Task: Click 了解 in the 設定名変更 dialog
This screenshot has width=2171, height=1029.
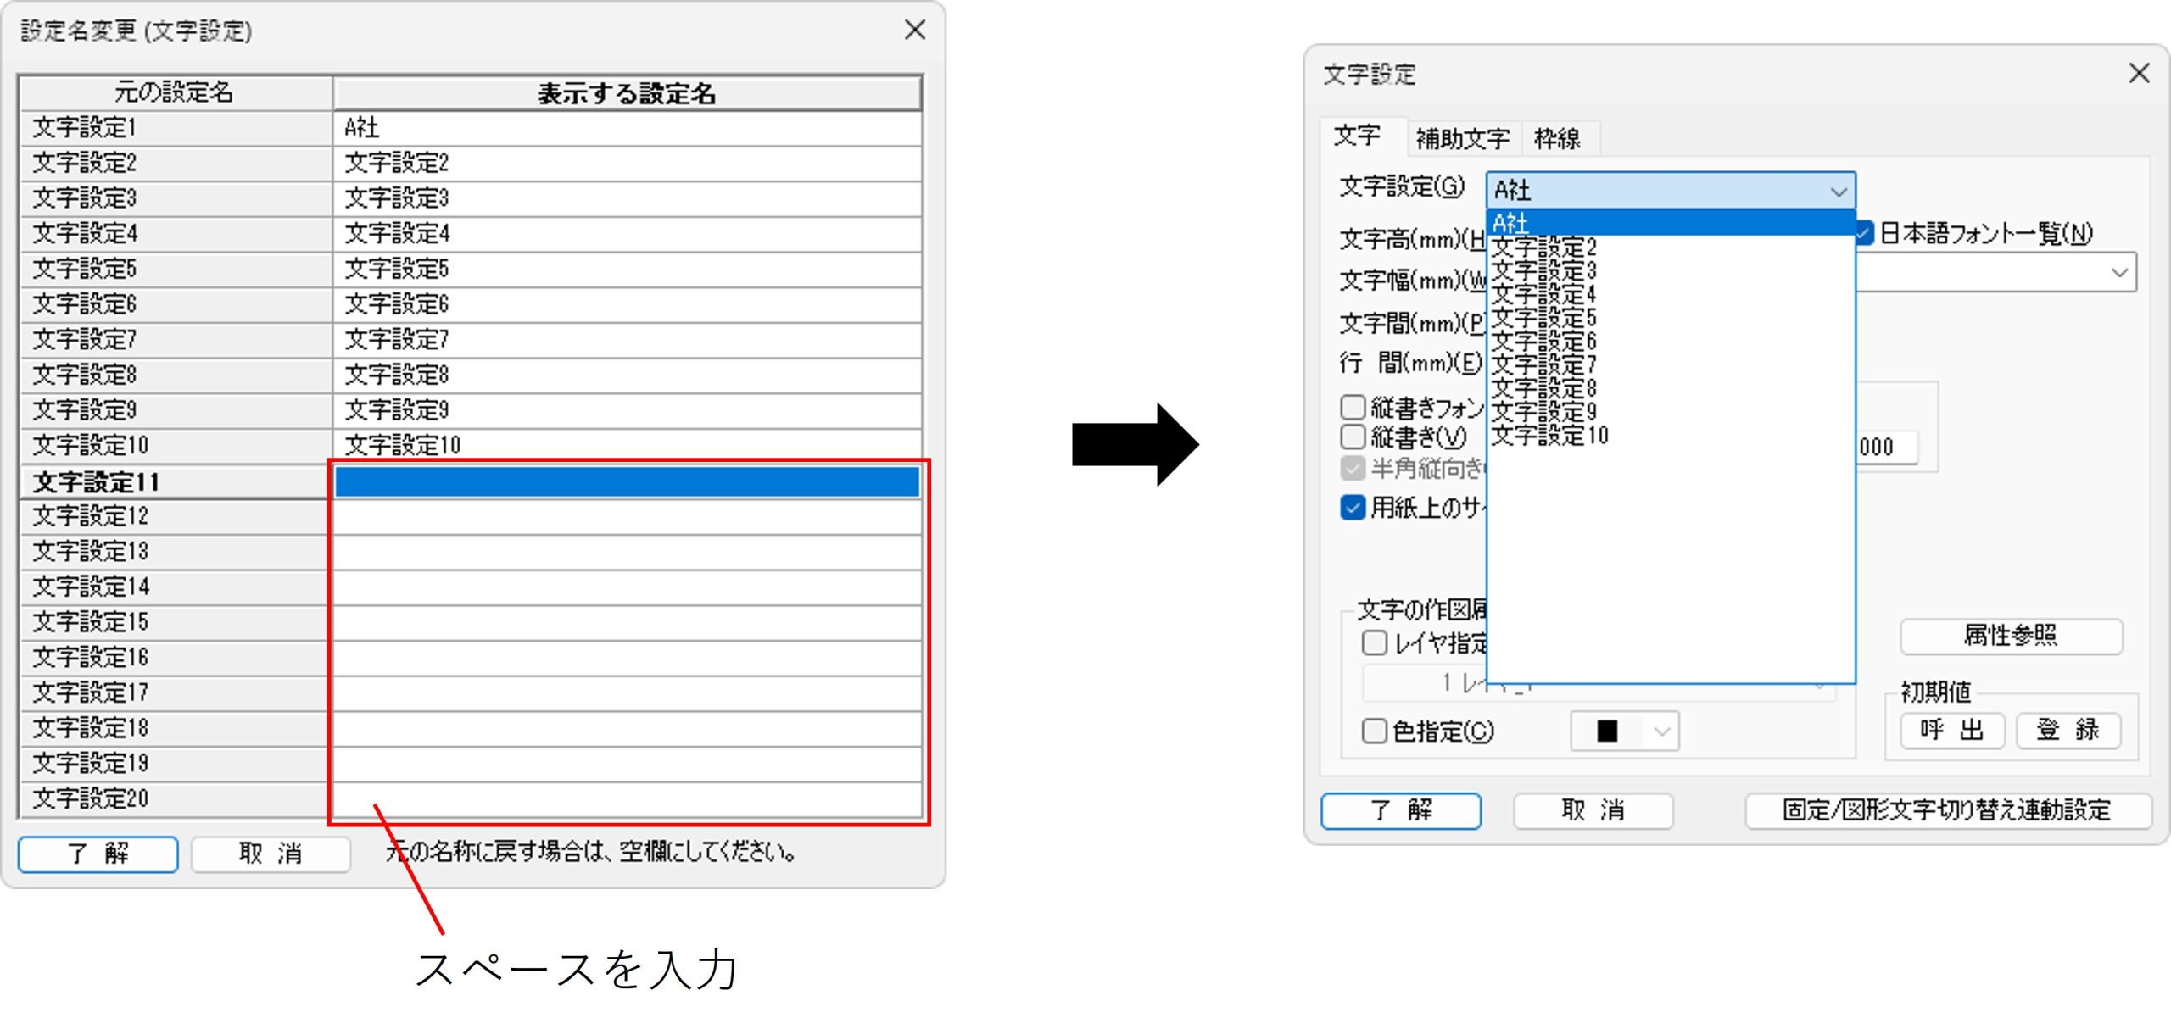Action: 98,854
